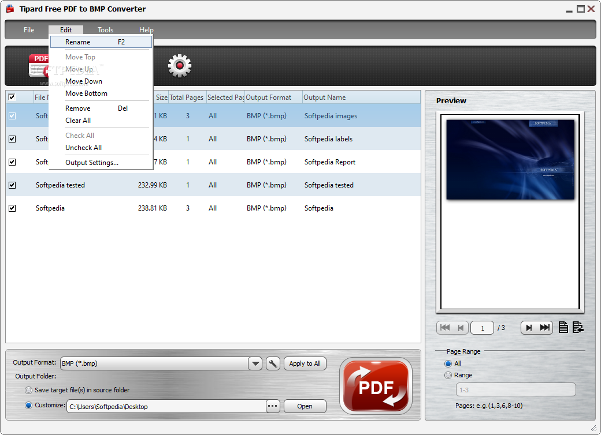The width and height of the screenshot is (601, 435).
Task: Click Softpedia Report output name cell
Action: [330, 162]
